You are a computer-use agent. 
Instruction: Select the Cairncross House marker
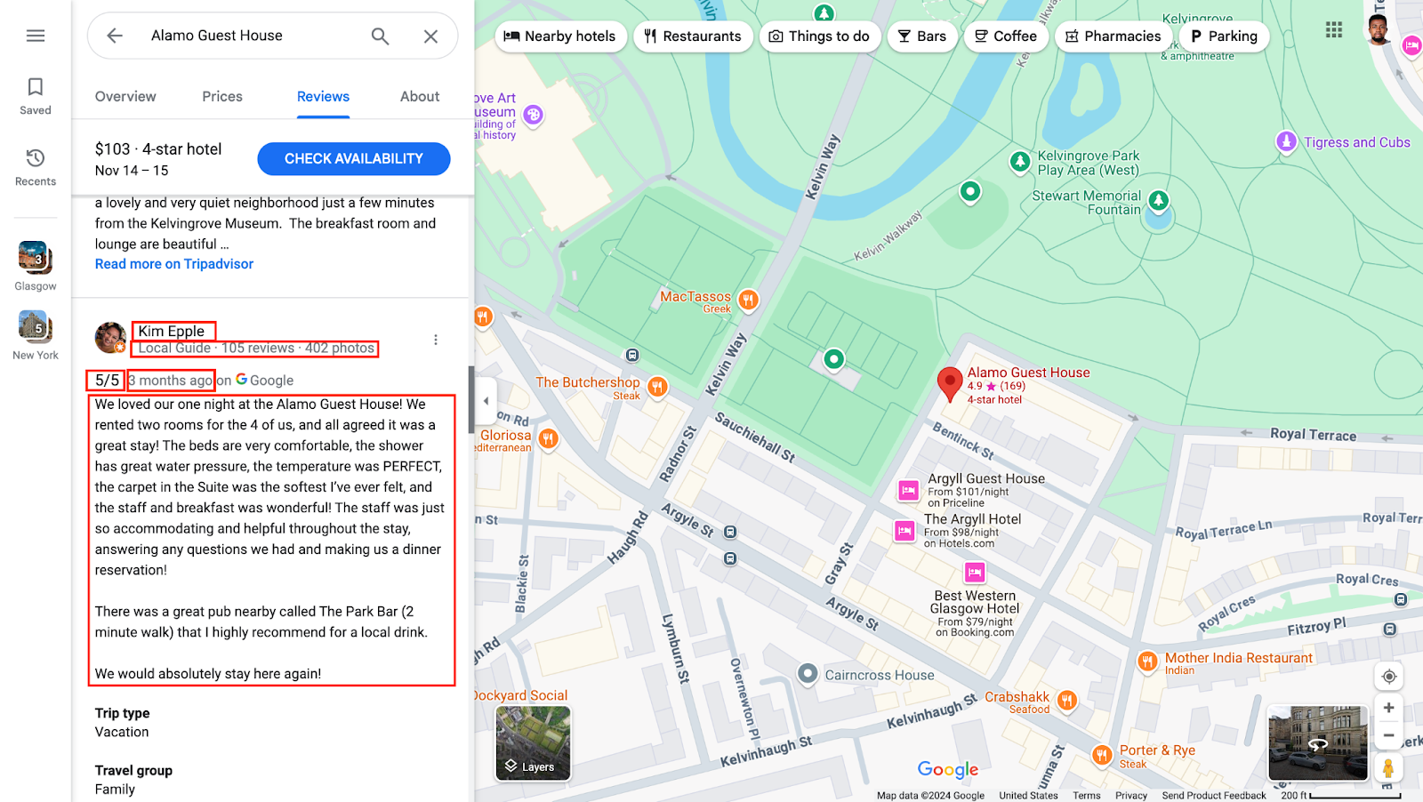coord(808,674)
